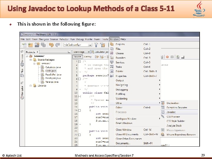Collapse the Session7 project node
This screenshot has width=212, height=159.
pyautogui.click(x=27, y=56)
